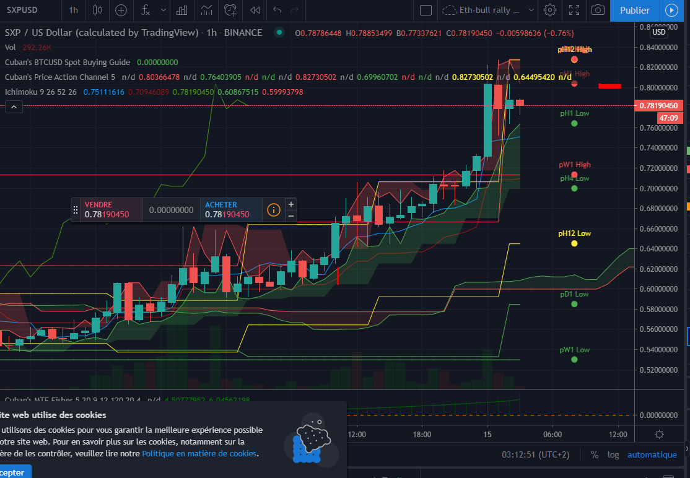Image resolution: width=690 pixels, height=478 pixels.
Task: Undo the last chart action
Action: click(277, 10)
